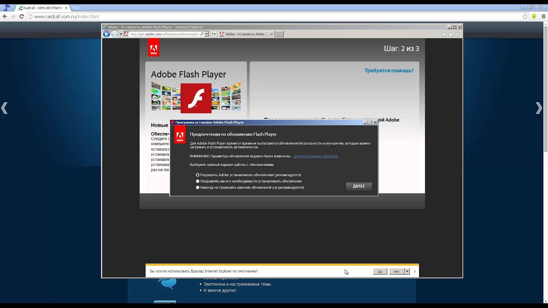
Task: Click the search magnifier in IE address bar
Action: click(x=202, y=34)
